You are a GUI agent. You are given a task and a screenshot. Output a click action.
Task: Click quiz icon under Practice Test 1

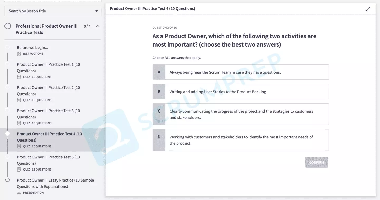tap(19, 77)
